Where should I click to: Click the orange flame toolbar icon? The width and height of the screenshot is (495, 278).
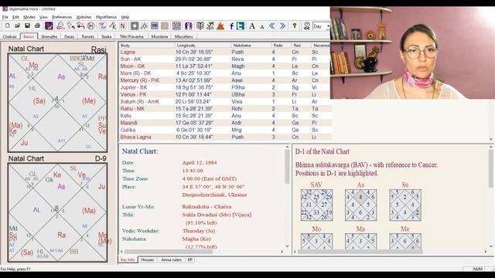point(220,26)
